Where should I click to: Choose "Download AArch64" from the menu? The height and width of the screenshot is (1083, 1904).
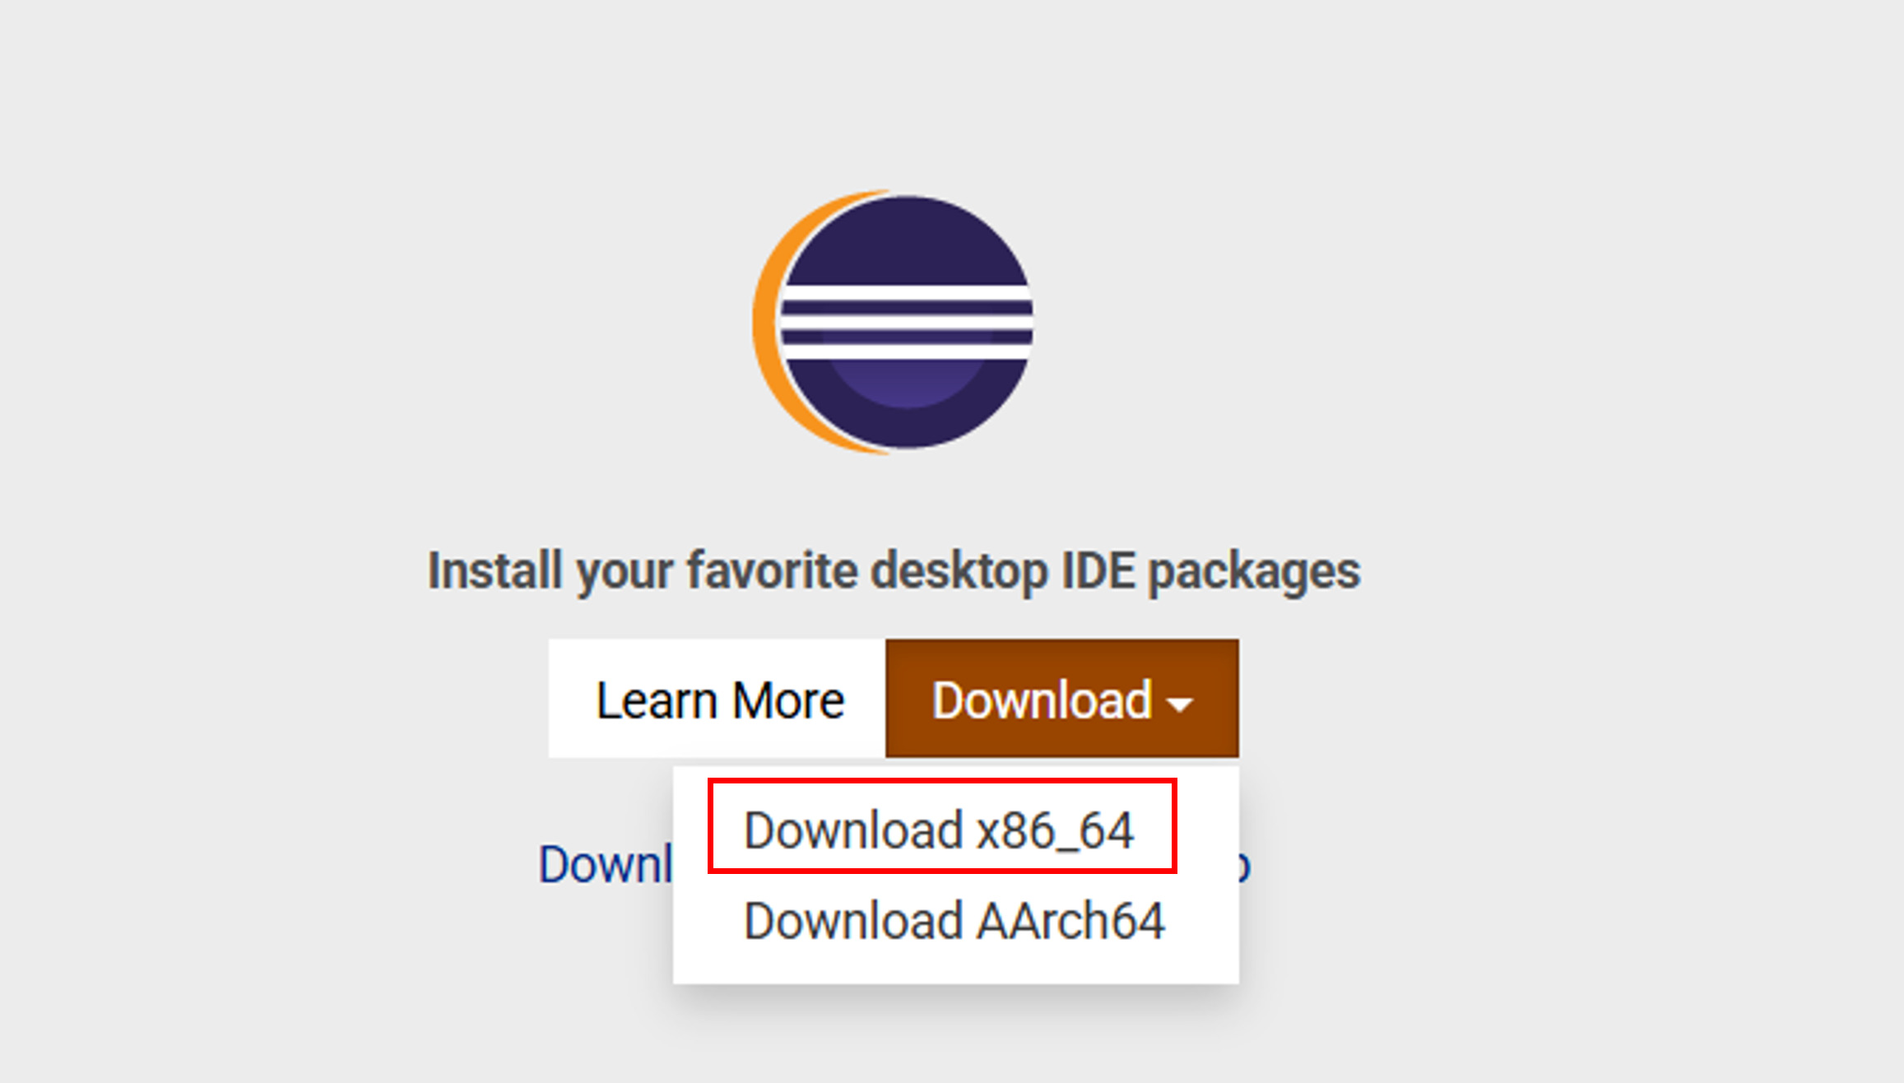[954, 920]
